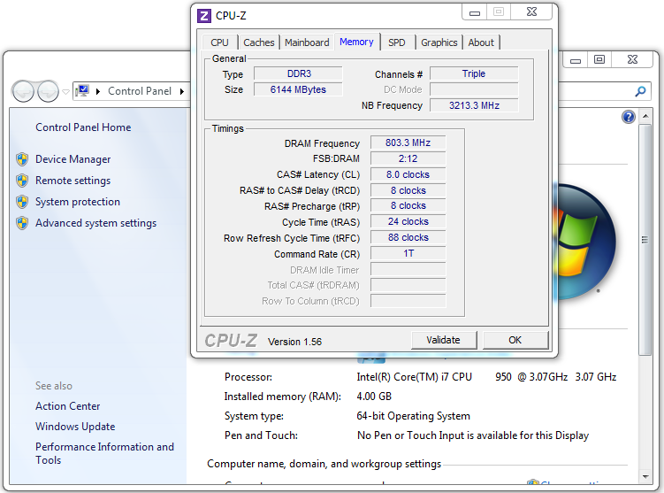The width and height of the screenshot is (664, 493).
Task: Expand breadcrumb arrow after Control Panel
Action: [x=182, y=91]
